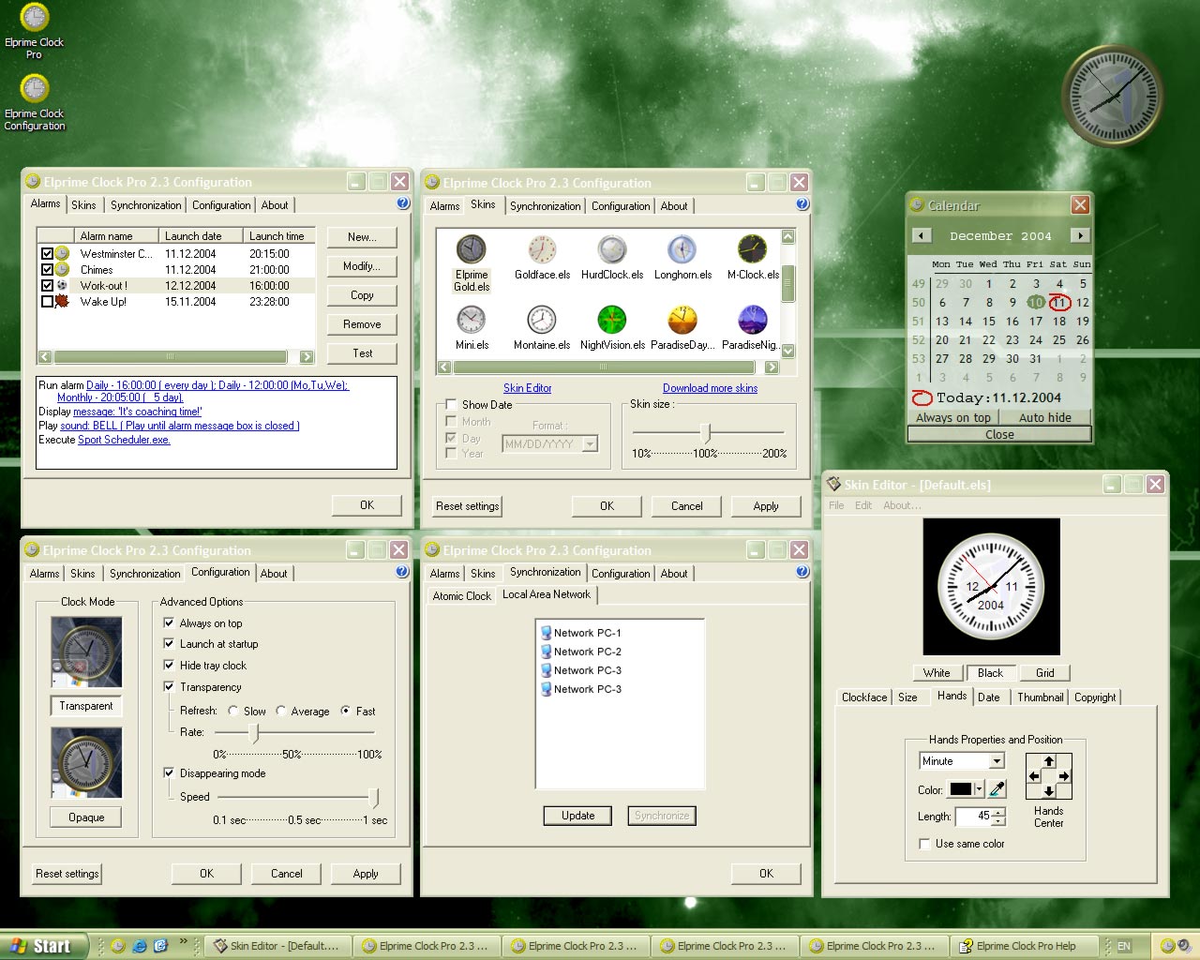Select Network PC-1 computer icon
The width and height of the screenshot is (1200, 960).
point(546,633)
